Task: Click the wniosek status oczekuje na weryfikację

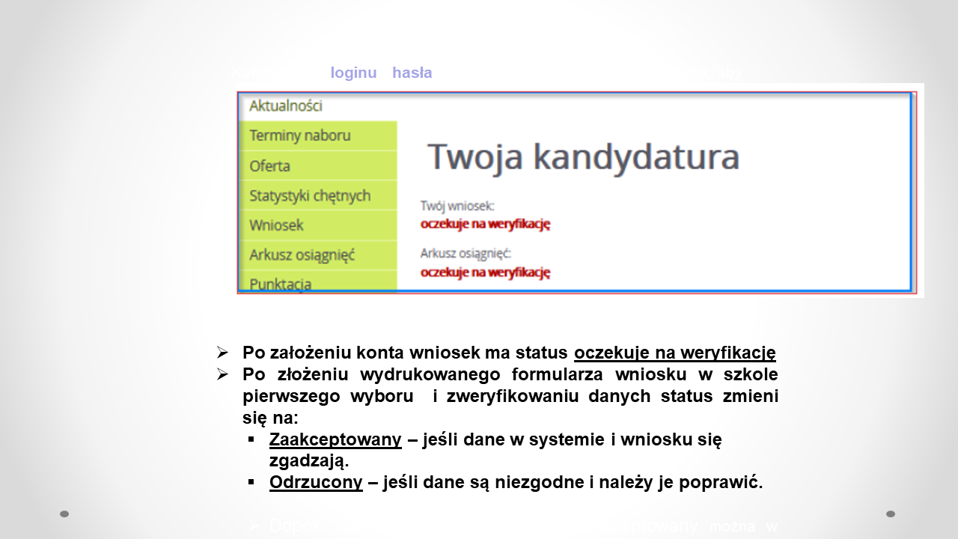Action: click(486, 224)
